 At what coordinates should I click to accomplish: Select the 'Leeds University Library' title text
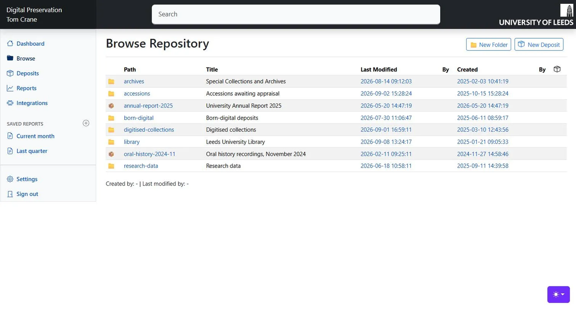[x=235, y=142]
